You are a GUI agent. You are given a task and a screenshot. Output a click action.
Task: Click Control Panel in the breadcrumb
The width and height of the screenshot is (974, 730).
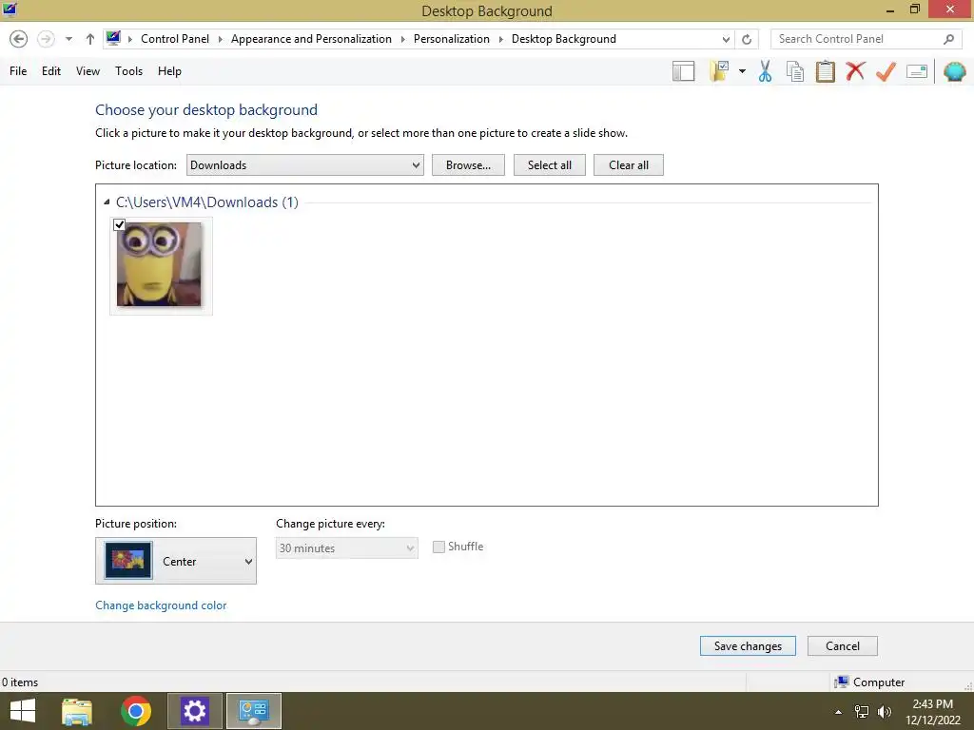point(175,39)
